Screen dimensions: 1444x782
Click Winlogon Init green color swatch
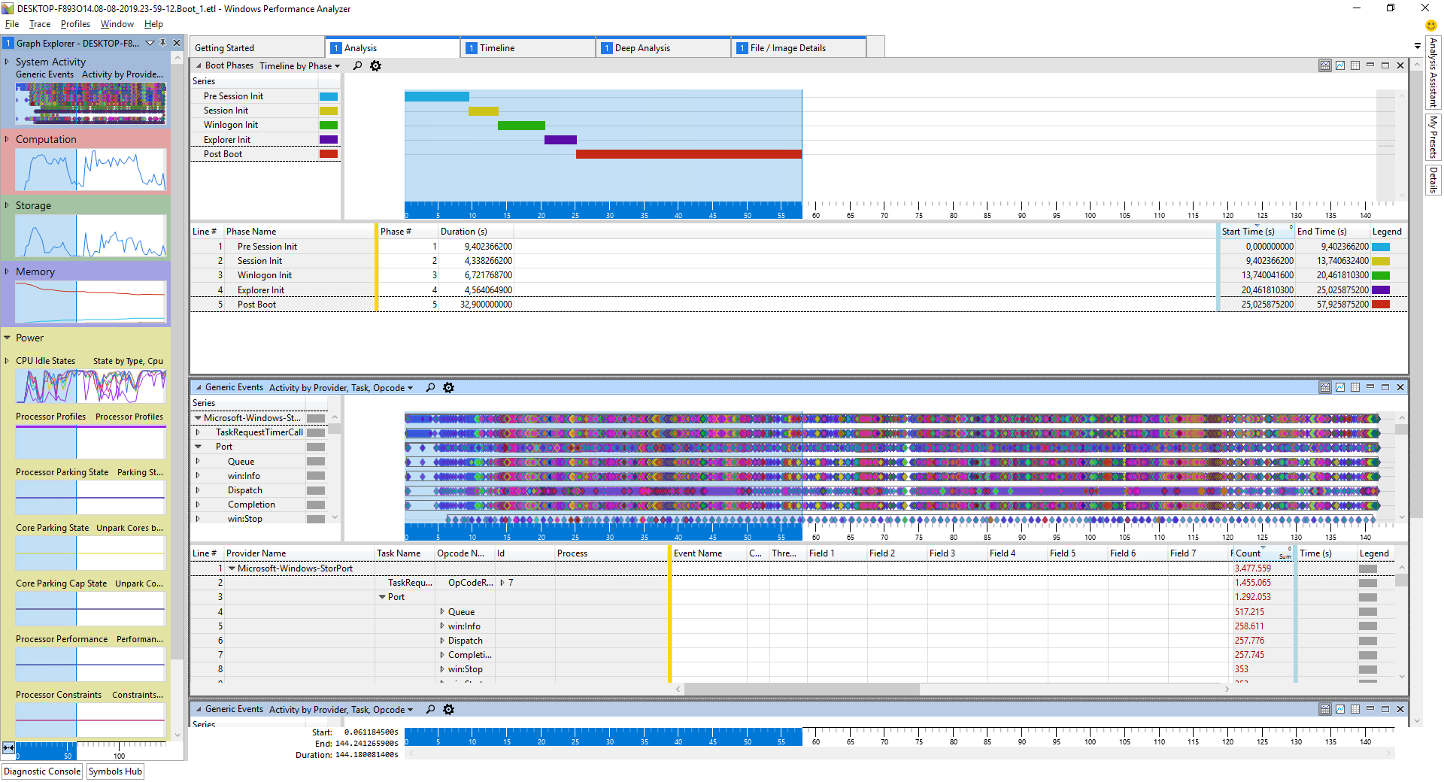click(329, 125)
